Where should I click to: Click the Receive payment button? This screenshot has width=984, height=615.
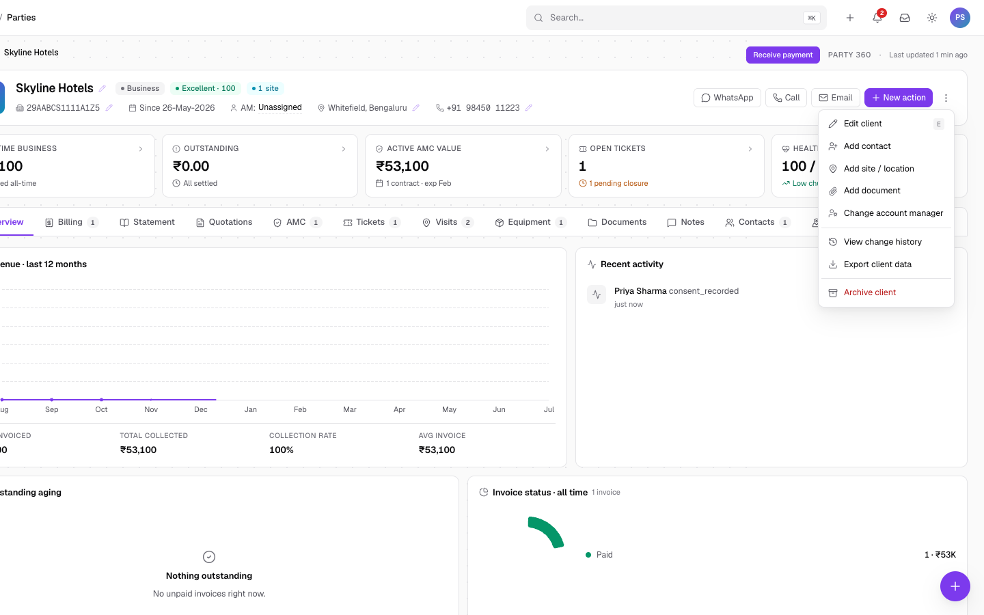[x=783, y=55]
